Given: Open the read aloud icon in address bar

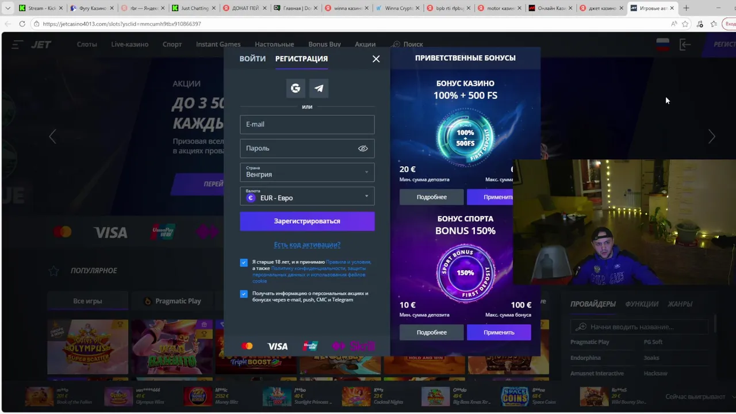Looking at the screenshot, I should (x=674, y=24).
